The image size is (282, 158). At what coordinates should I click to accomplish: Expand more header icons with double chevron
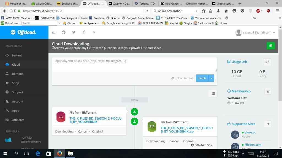pos(94,32)
